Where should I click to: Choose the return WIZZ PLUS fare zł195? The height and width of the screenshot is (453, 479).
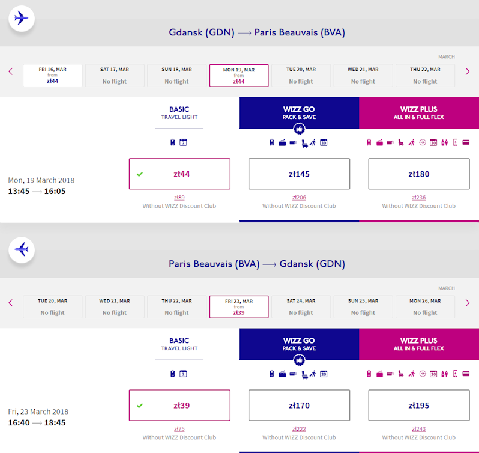click(x=419, y=405)
